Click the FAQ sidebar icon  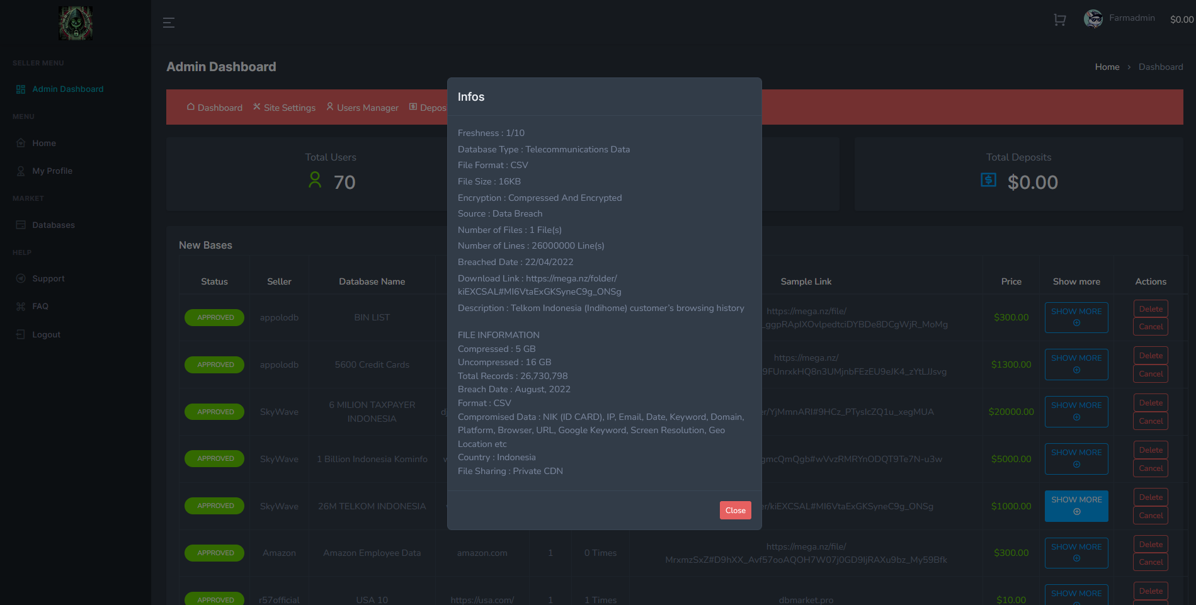21,307
